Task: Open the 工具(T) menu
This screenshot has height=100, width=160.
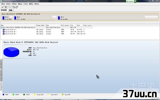Action: pos(3,4)
